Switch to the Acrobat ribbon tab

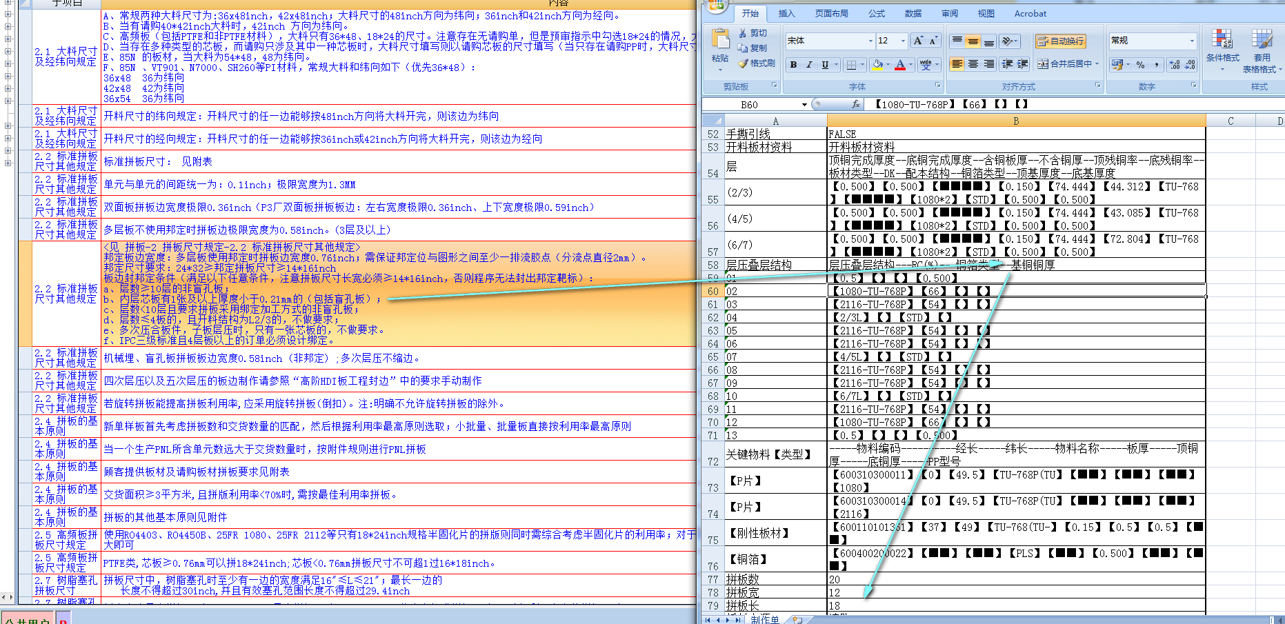coord(1030,14)
